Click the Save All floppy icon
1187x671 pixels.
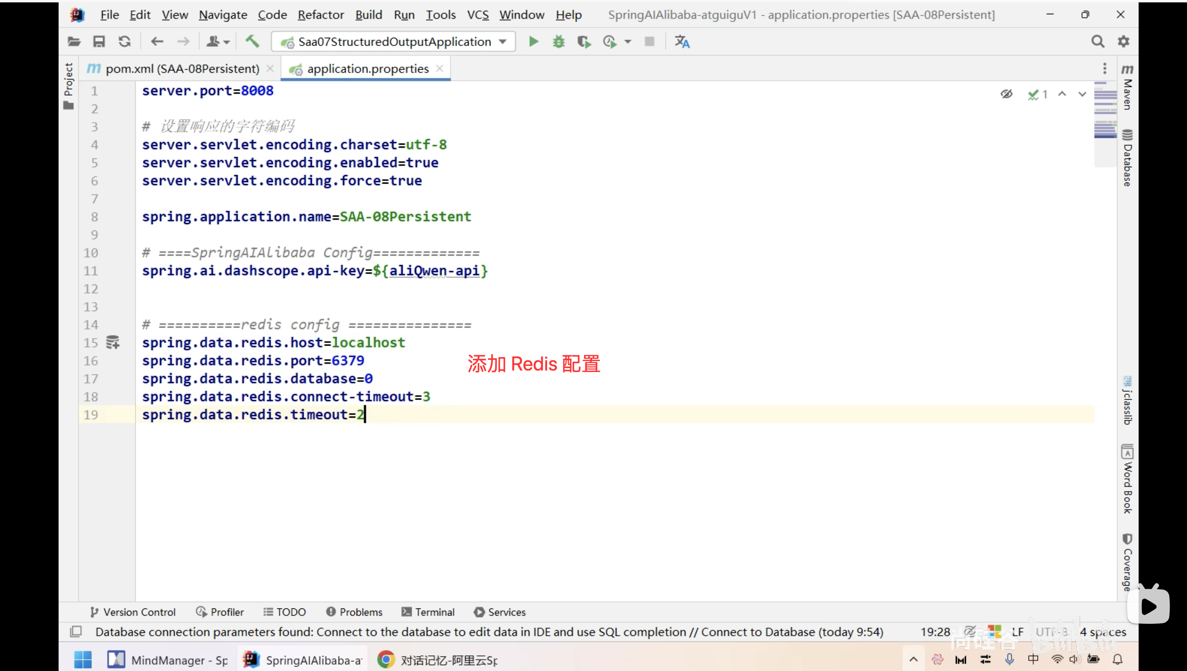click(99, 41)
